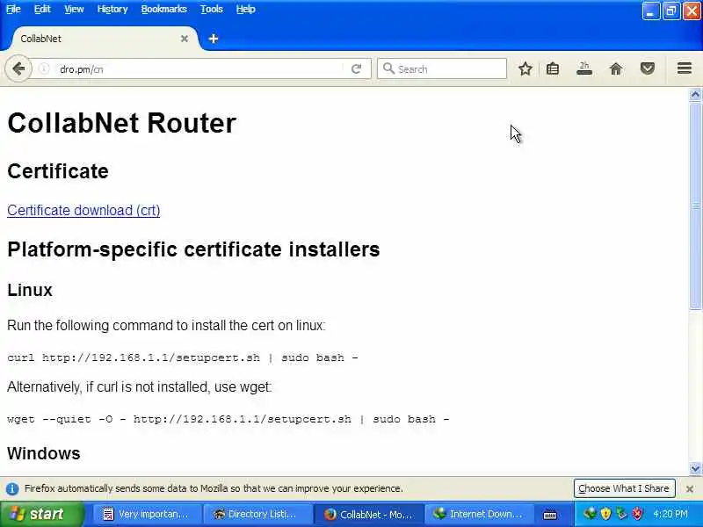Click the system clock showing 4:20 PM
This screenshot has width=703, height=527.
670,514
